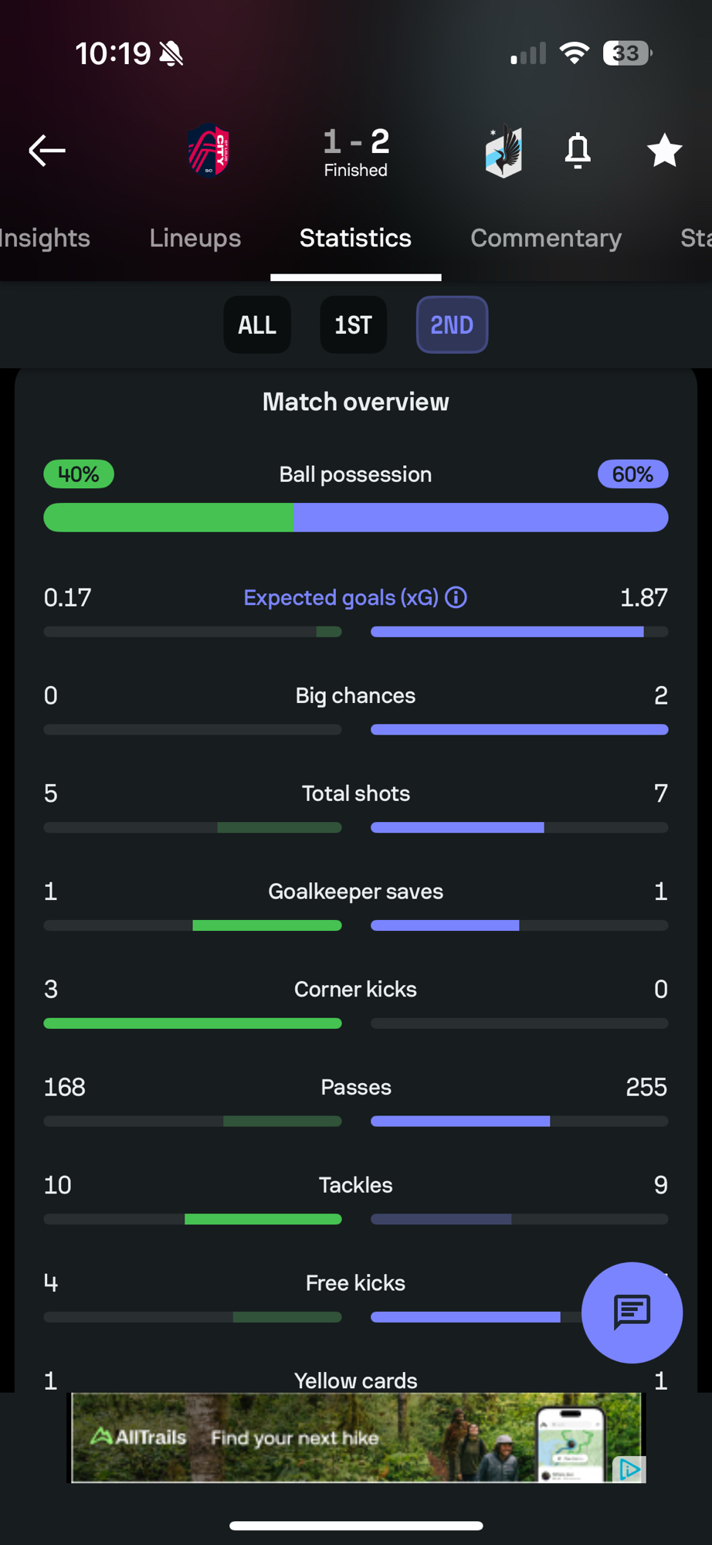
Task: Tap the AllTrails ad choices icon
Action: 629,1469
